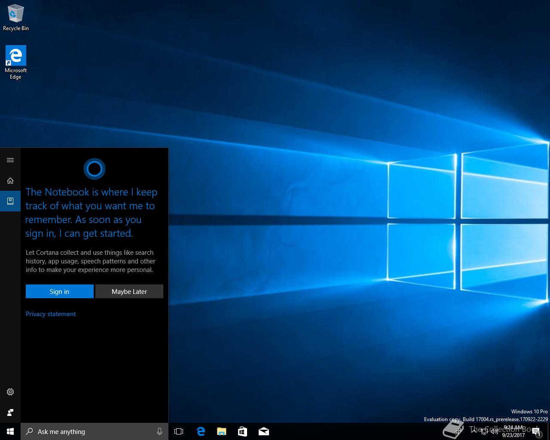
Task: Sign in to Cortana
Action: (59, 291)
